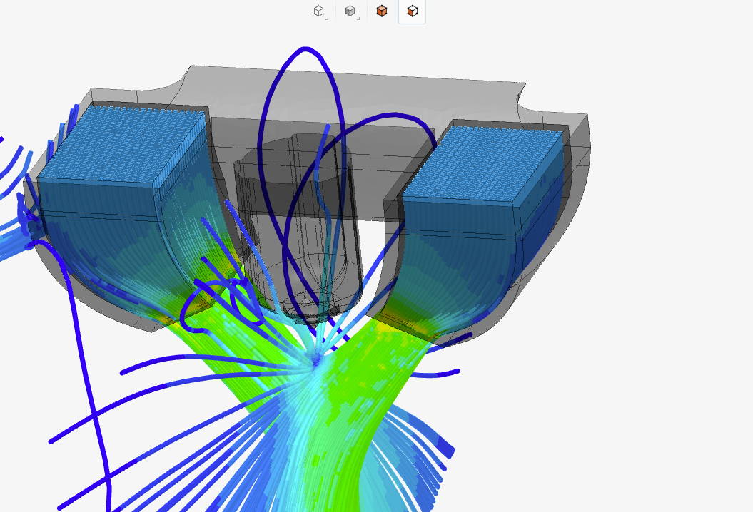Open the wireframe cube icon's corner dropdown arrow
The height and width of the screenshot is (512, 753).
(x=327, y=18)
